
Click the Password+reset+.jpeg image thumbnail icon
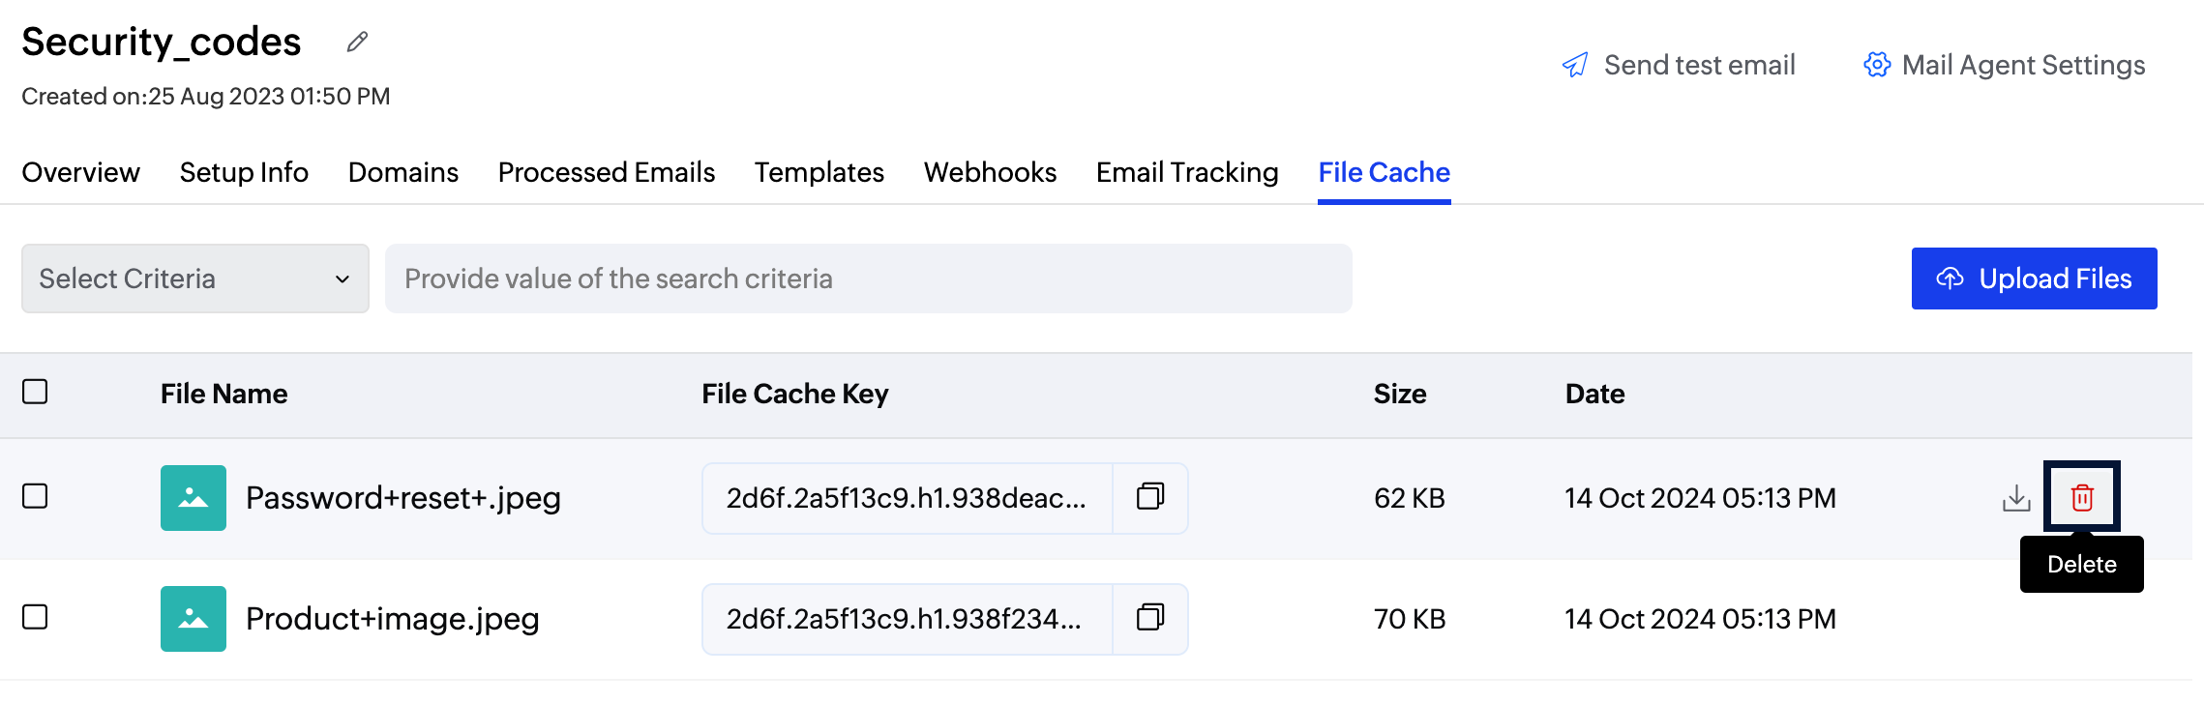tap(194, 498)
